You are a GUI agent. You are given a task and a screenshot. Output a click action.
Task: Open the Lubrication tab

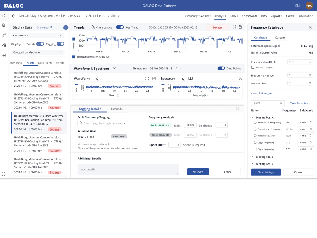tap(305, 16)
